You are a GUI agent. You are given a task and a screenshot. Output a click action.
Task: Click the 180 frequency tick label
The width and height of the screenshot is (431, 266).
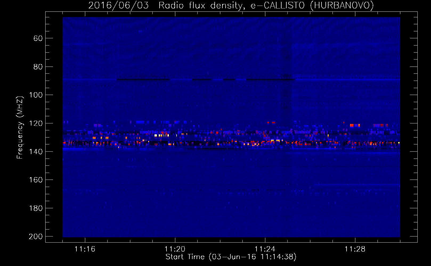(36, 208)
